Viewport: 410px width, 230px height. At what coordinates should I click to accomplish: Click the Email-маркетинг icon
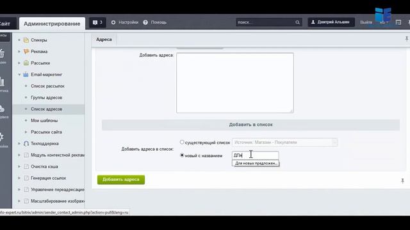click(26, 74)
